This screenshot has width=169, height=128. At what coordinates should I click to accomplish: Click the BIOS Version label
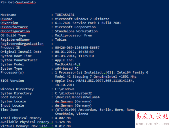tap(12, 81)
